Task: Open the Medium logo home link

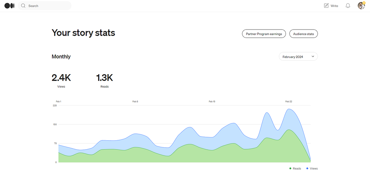Action: click(x=10, y=6)
